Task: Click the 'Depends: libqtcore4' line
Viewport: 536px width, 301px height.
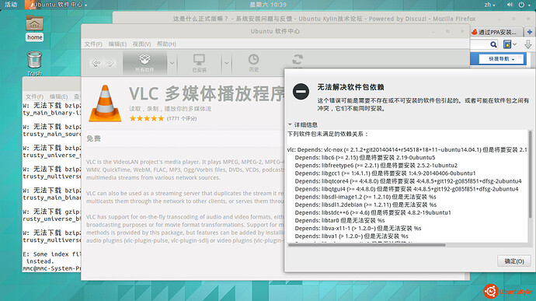Action: point(408,181)
